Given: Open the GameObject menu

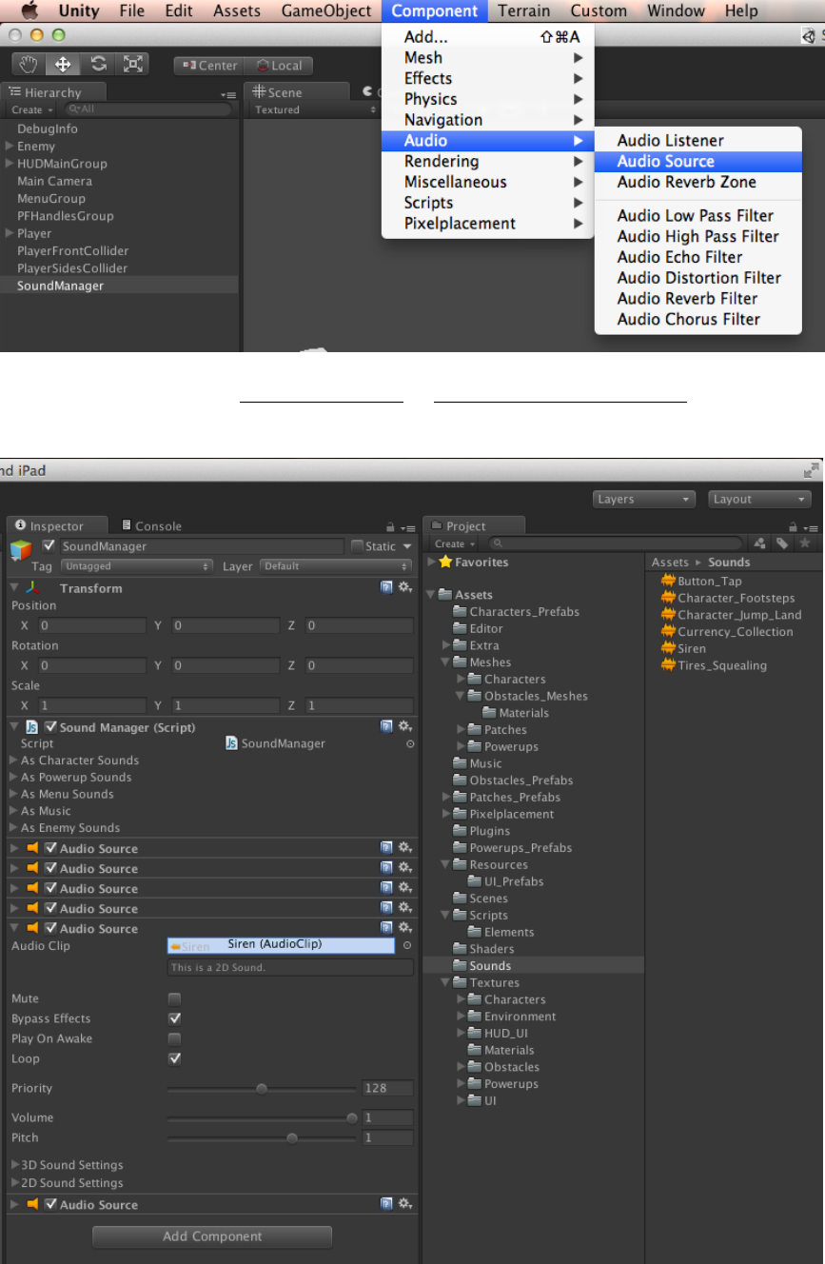Looking at the screenshot, I should pos(326,11).
